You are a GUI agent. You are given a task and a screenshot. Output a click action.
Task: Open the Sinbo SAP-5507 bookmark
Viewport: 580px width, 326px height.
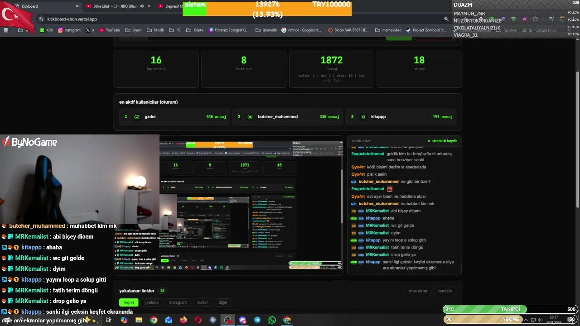(x=348, y=30)
